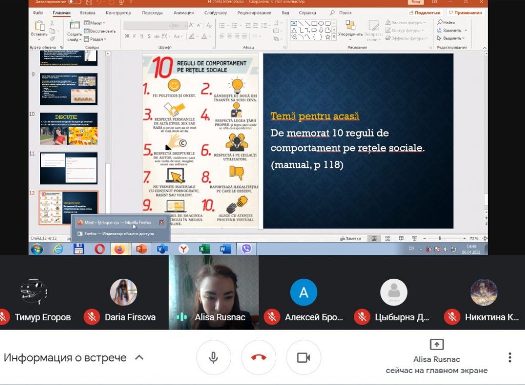Expand the Раздел section dropdown

coord(95,39)
